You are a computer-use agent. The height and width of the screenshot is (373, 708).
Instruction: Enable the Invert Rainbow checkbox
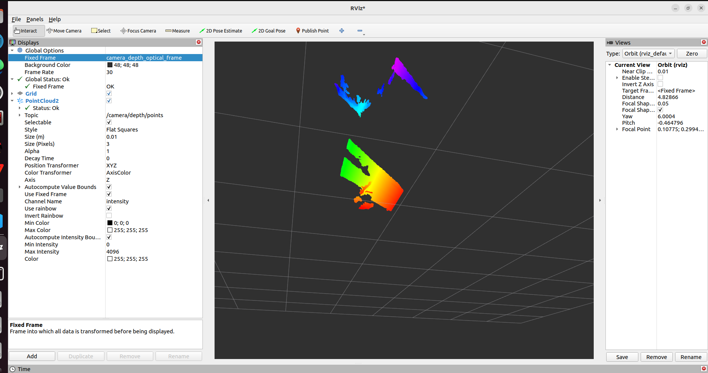coord(109,215)
